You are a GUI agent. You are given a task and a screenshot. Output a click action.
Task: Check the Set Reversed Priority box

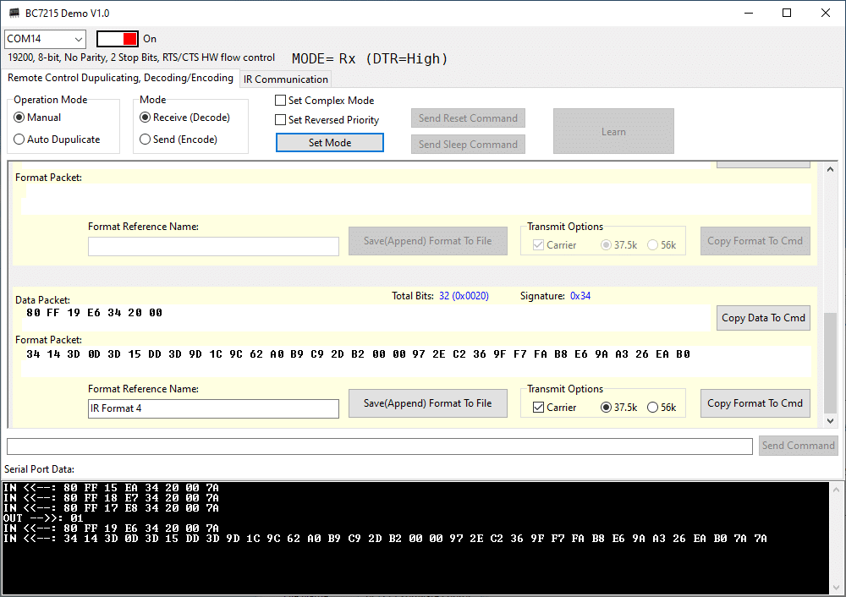(x=327, y=120)
